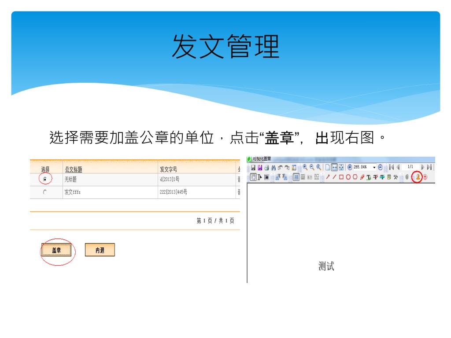Click the save icon in viewer toolbar
The width and height of the screenshot is (451, 338).
pos(253,167)
